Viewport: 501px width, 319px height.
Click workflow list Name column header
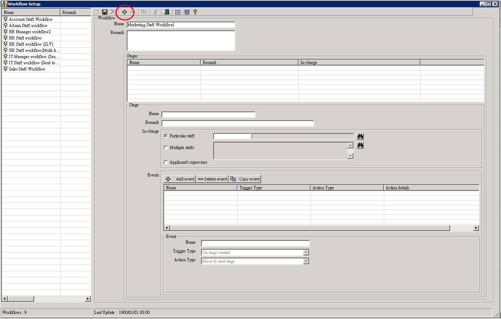click(31, 12)
